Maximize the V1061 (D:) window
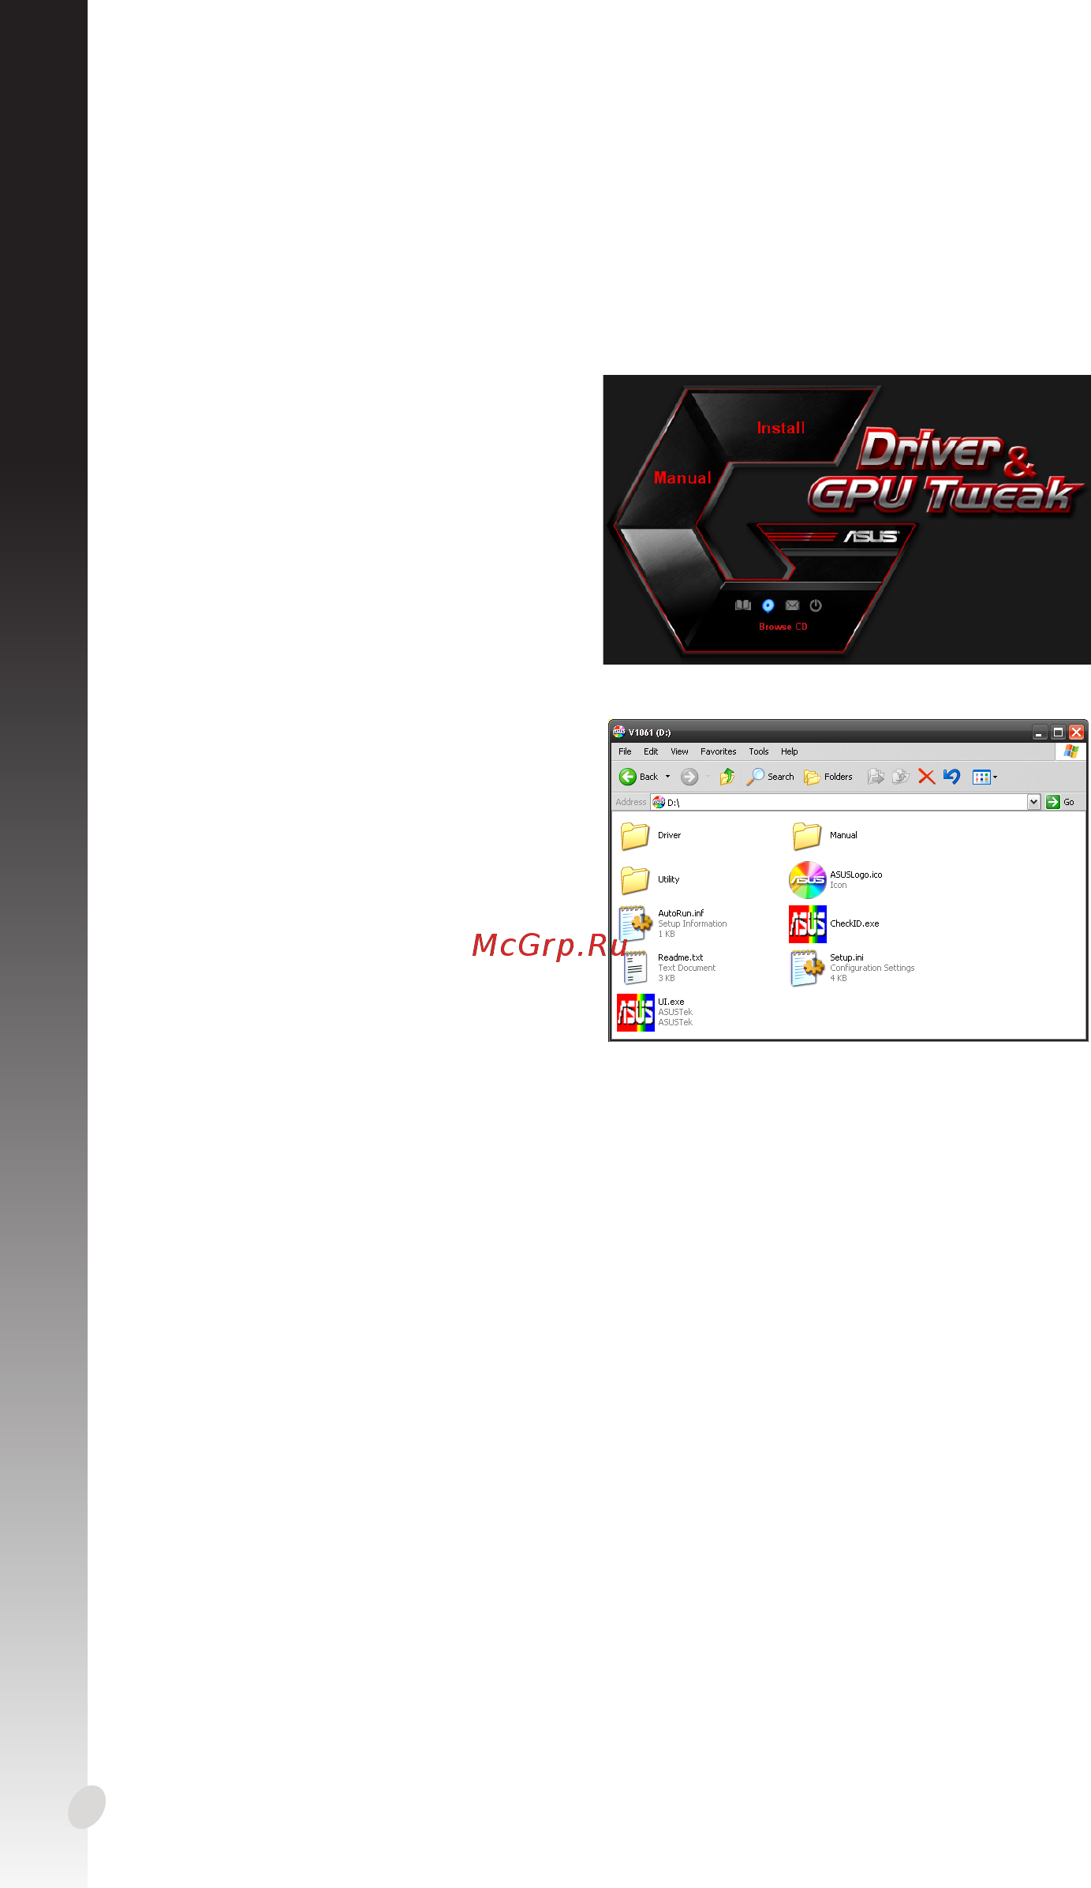Image resolution: width=1091 pixels, height=1888 pixels. pos(1058,732)
